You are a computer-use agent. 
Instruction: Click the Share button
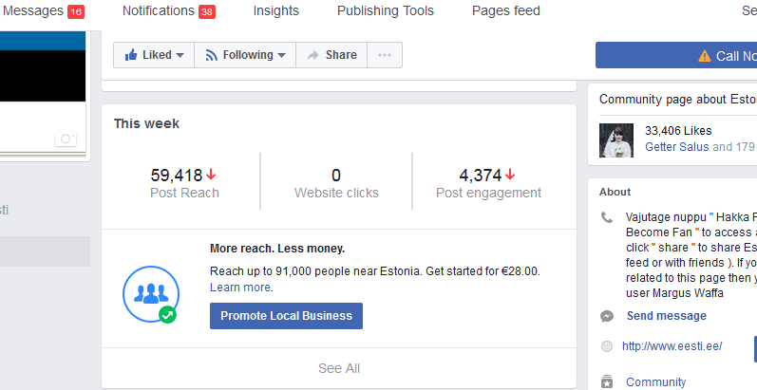pyautogui.click(x=331, y=55)
